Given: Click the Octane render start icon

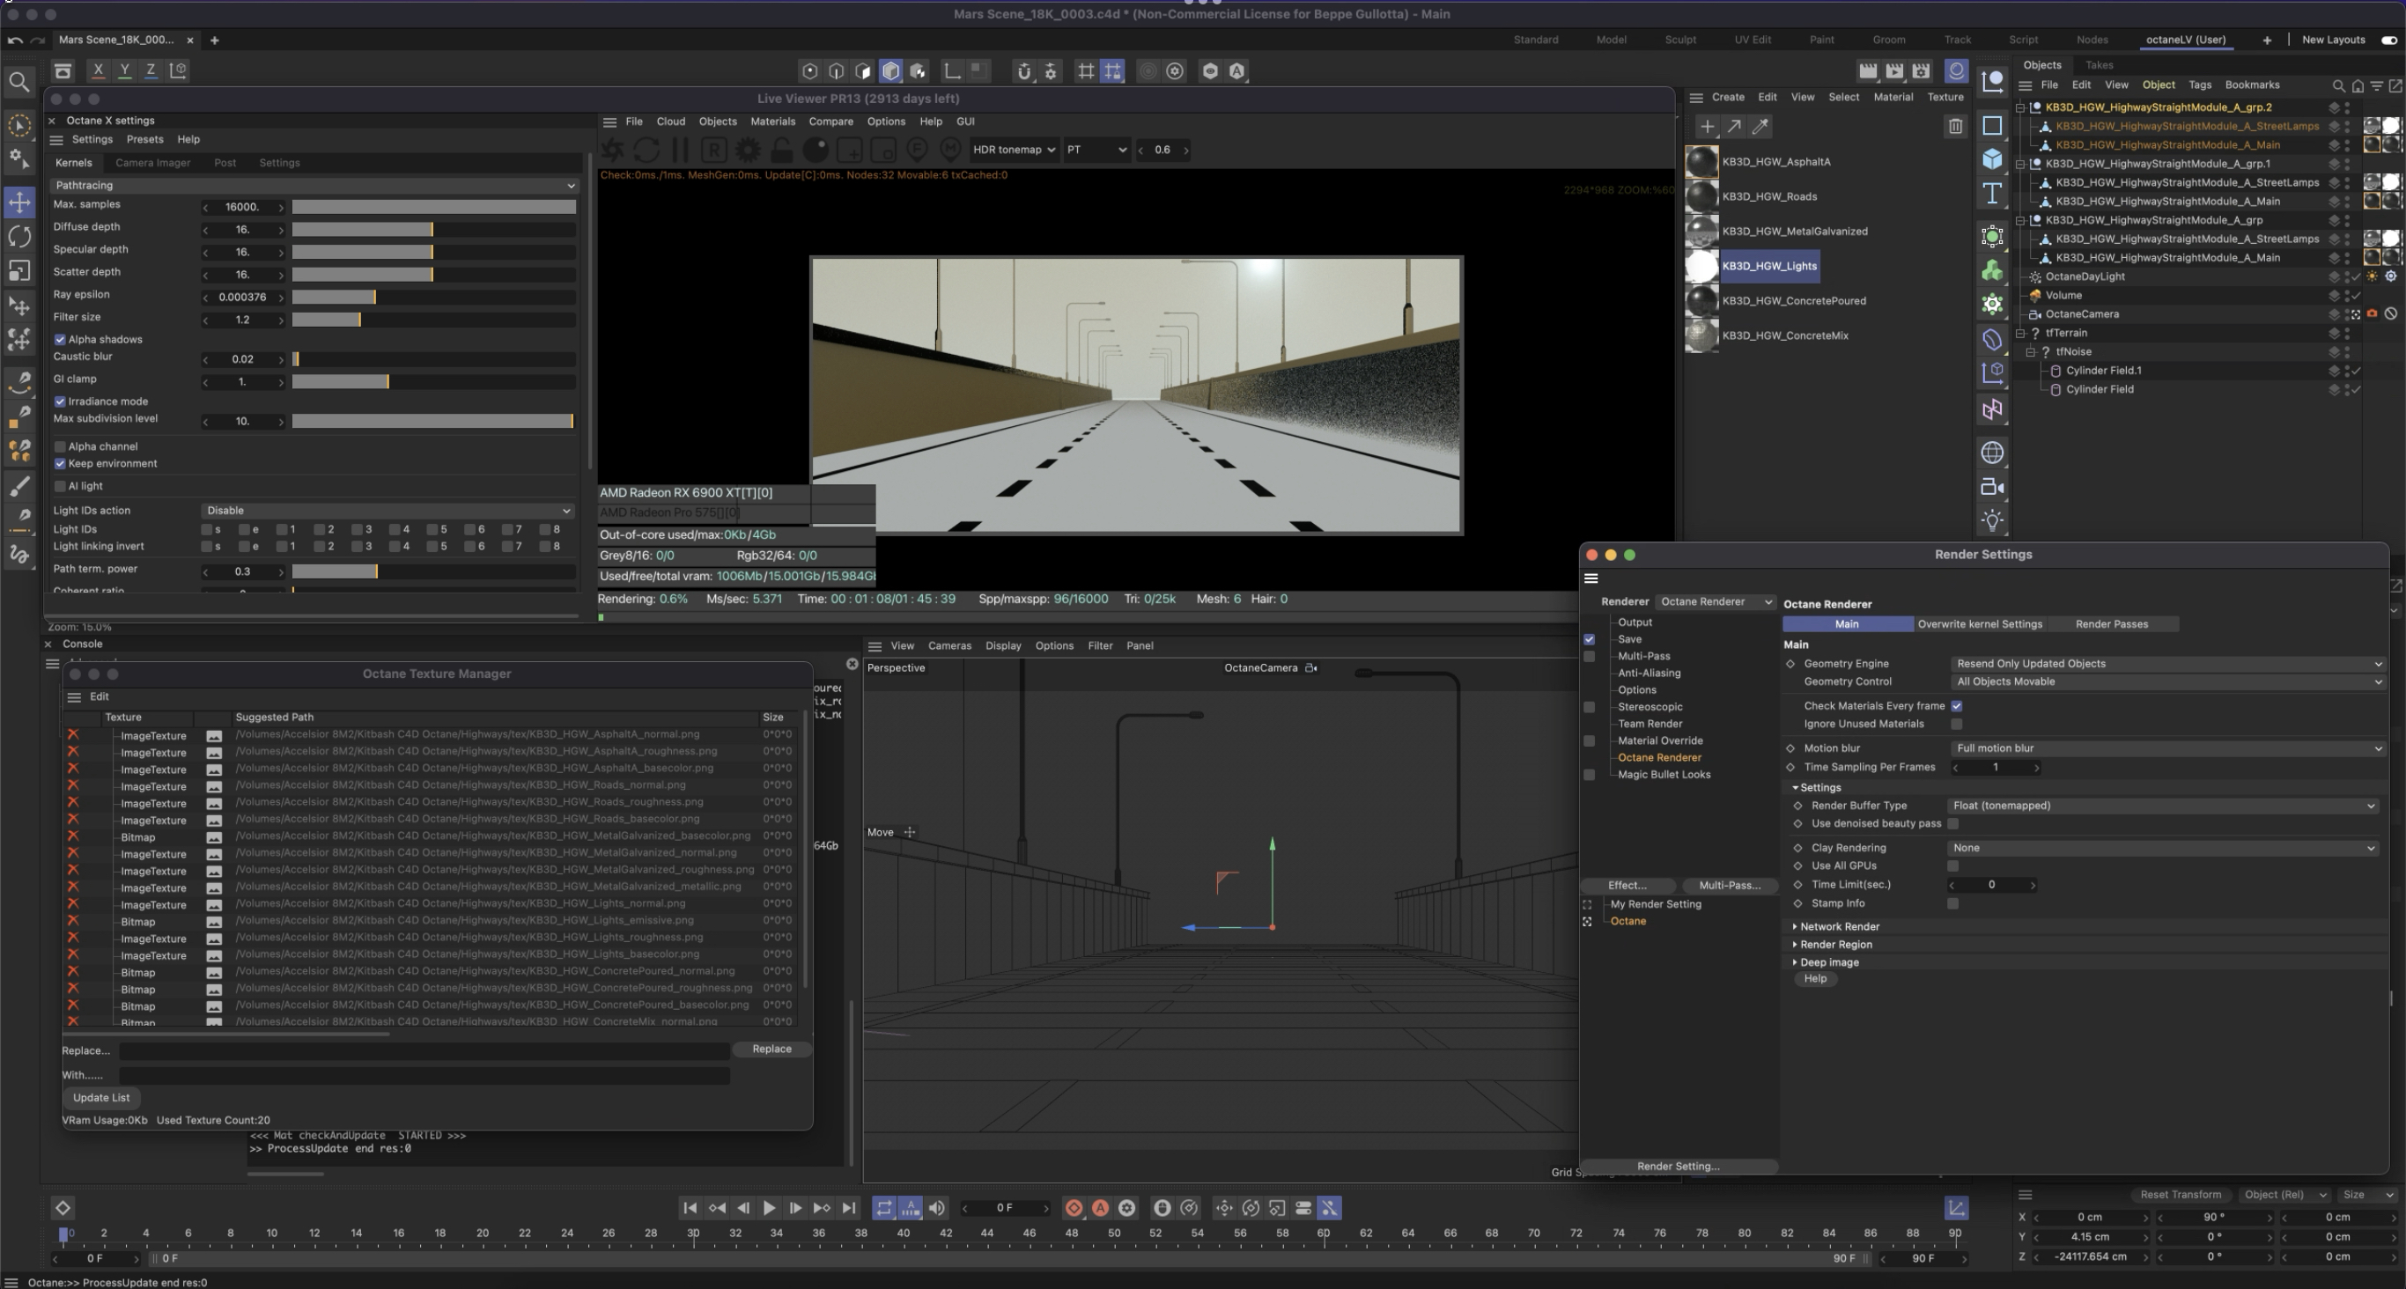Looking at the screenshot, I should click(x=613, y=150).
